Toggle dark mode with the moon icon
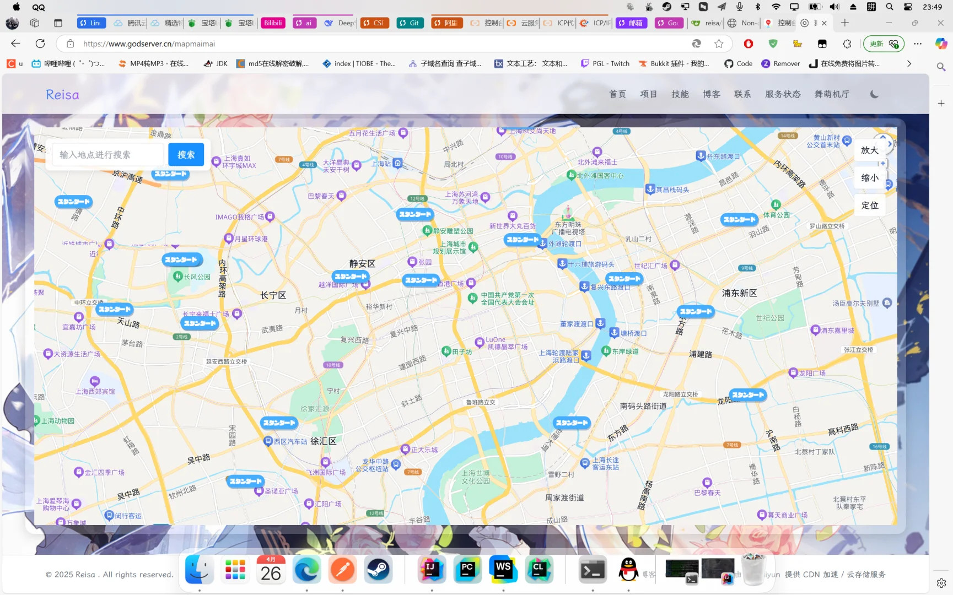The width and height of the screenshot is (953, 595). click(874, 94)
